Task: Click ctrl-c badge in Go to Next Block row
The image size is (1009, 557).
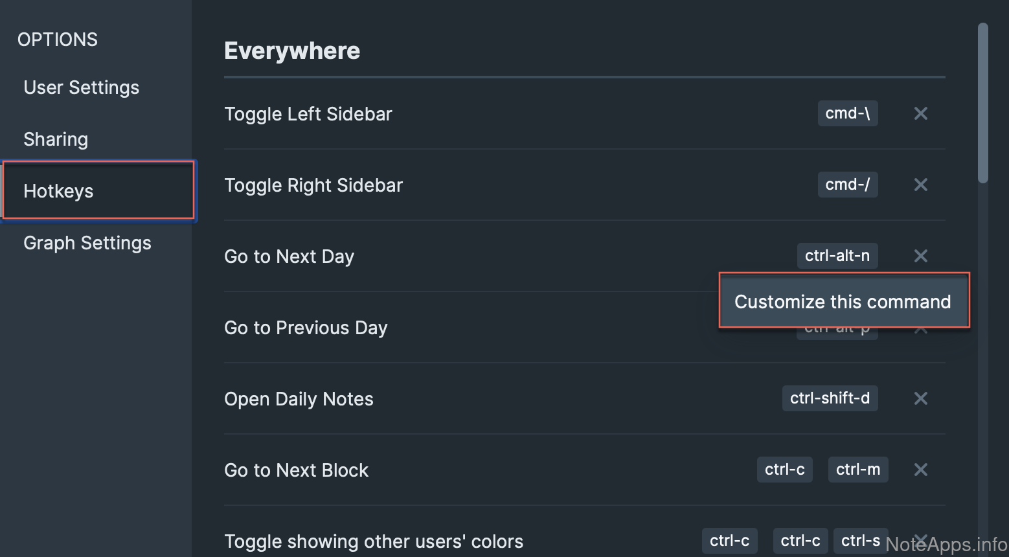Action: 784,470
